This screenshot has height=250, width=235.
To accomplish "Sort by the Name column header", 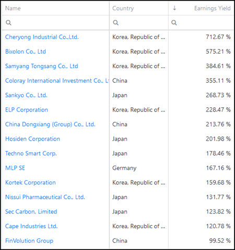I will [x=13, y=8].
